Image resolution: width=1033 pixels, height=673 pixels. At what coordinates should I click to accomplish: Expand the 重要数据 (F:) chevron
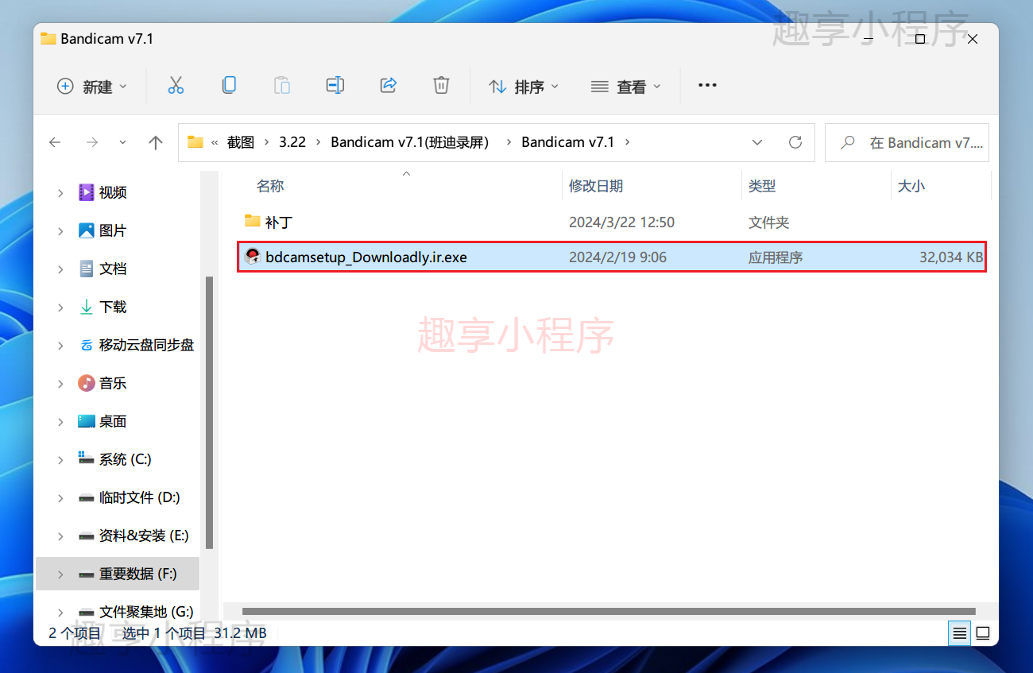click(x=60, y=574)
